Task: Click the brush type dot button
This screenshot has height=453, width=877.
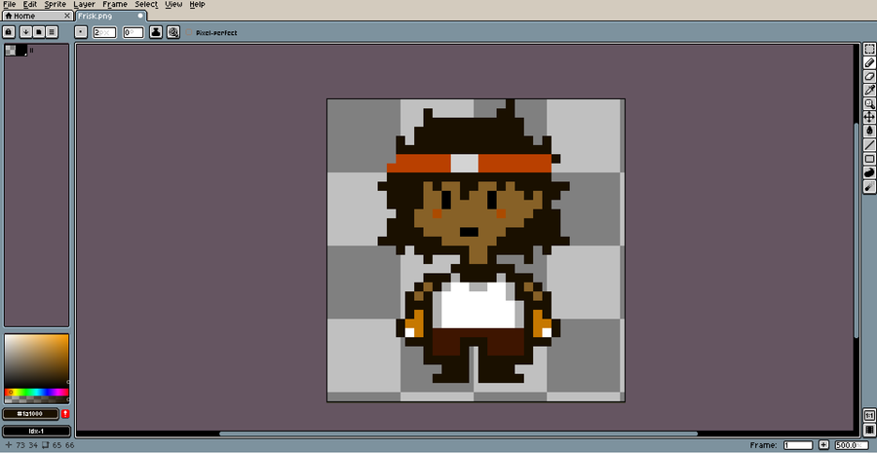Action: [x=81, y=32]
